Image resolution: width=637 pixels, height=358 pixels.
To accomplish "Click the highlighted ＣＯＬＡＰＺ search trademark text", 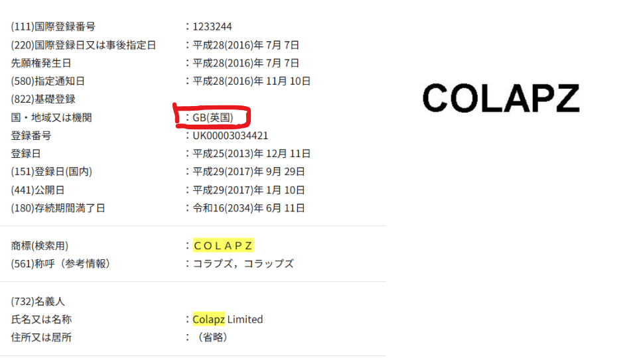I will click(223, 245).
